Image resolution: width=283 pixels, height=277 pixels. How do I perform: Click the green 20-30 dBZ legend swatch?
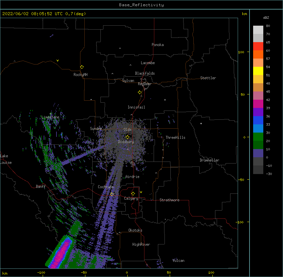point(258,137)
